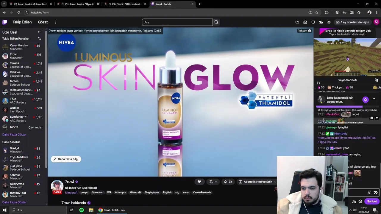This screenshot has height=214, width=381.
Task: Click the eye-slash tracking protection icon
Action: tap(310, 12)
